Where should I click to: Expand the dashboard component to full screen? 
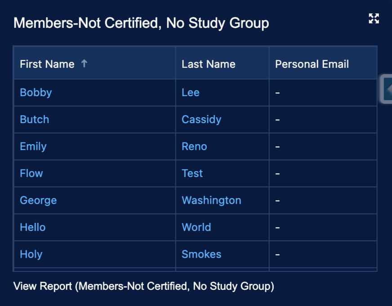pos(374,18)
